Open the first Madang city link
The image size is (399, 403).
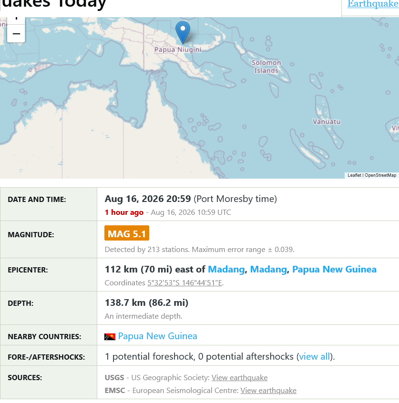[x=226, y=269]
